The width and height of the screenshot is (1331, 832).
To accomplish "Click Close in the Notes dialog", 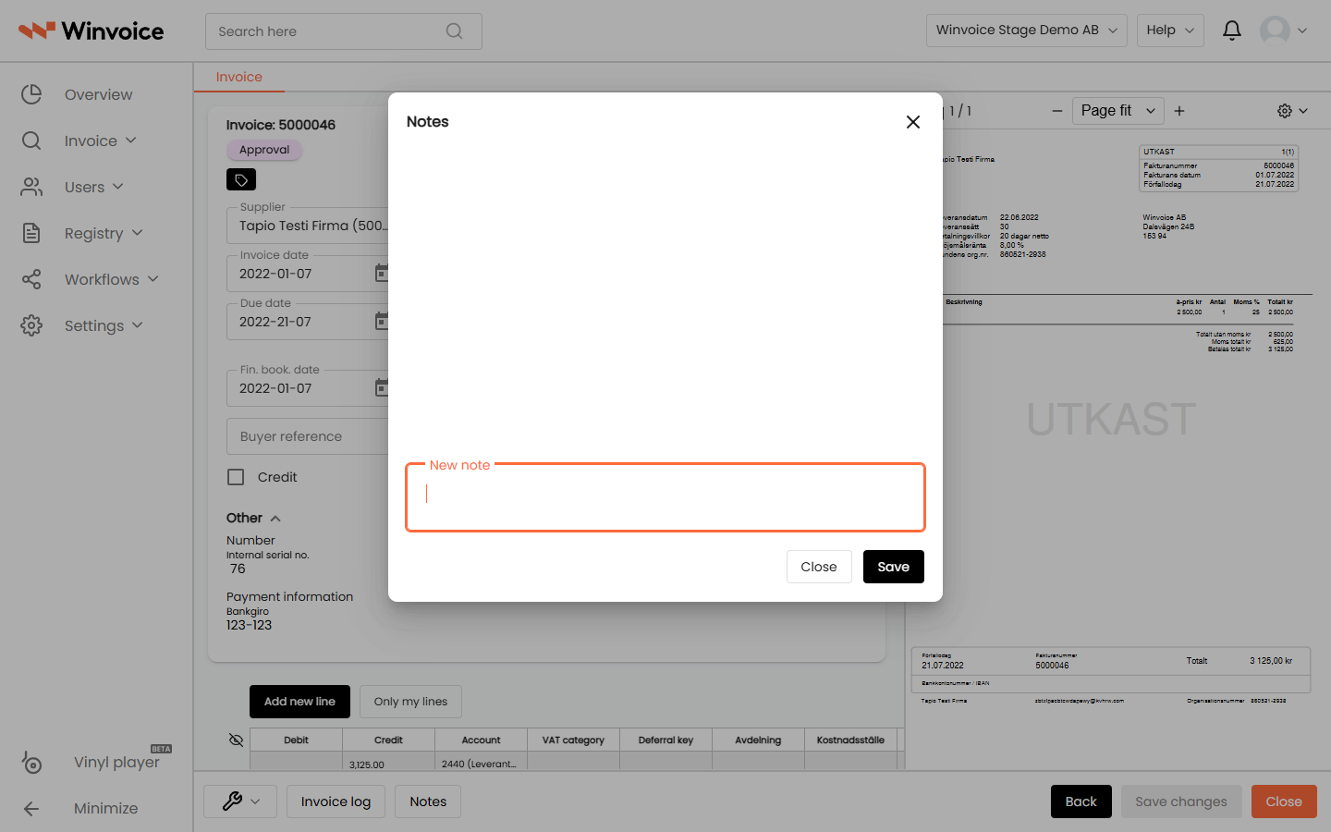I will point(819,567).
